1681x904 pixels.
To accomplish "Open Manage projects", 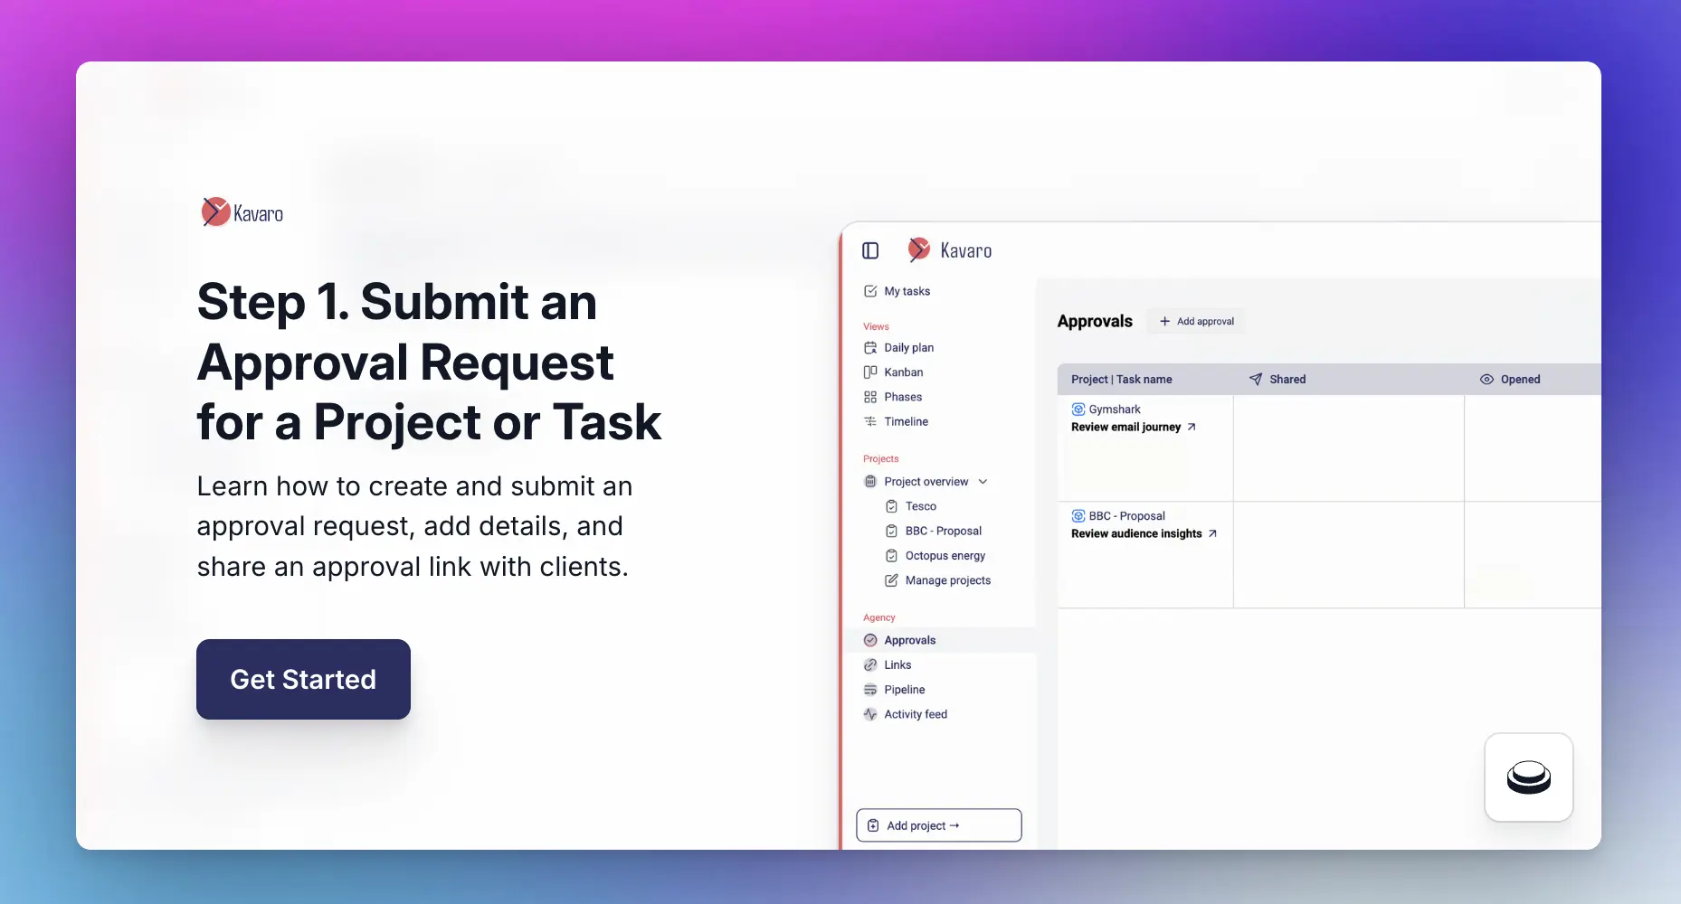I will click(x=947, y=580).
